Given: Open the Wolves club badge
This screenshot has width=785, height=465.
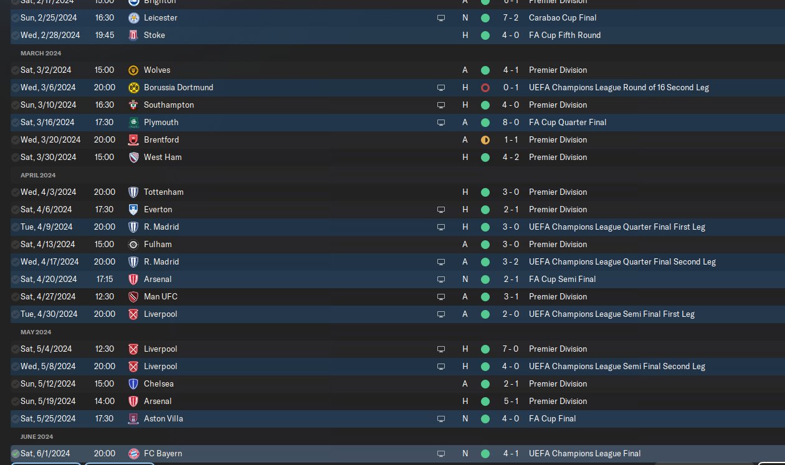Looking at the screenshot, I should coord(133,70).
